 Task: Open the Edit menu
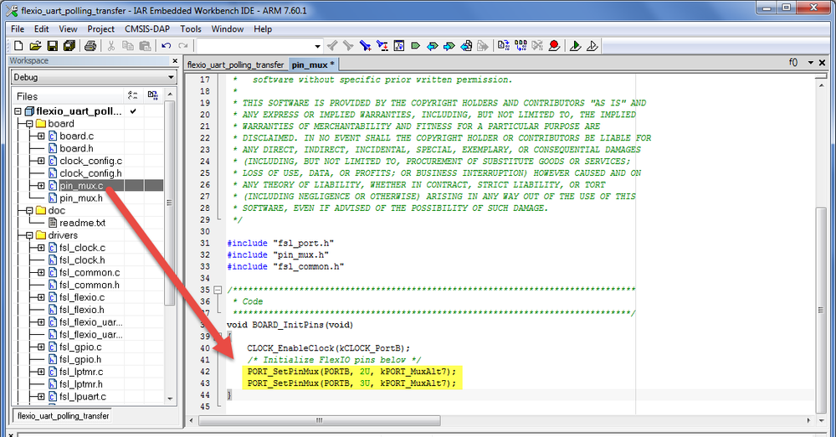coord(41,28)
